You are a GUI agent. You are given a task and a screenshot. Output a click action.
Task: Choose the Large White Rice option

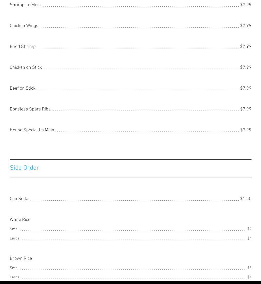coord(15,238)
